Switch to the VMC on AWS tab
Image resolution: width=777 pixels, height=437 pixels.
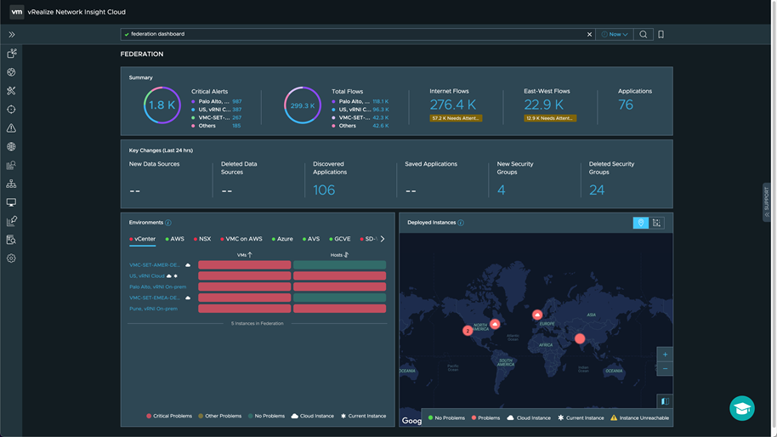pos(242,239)
